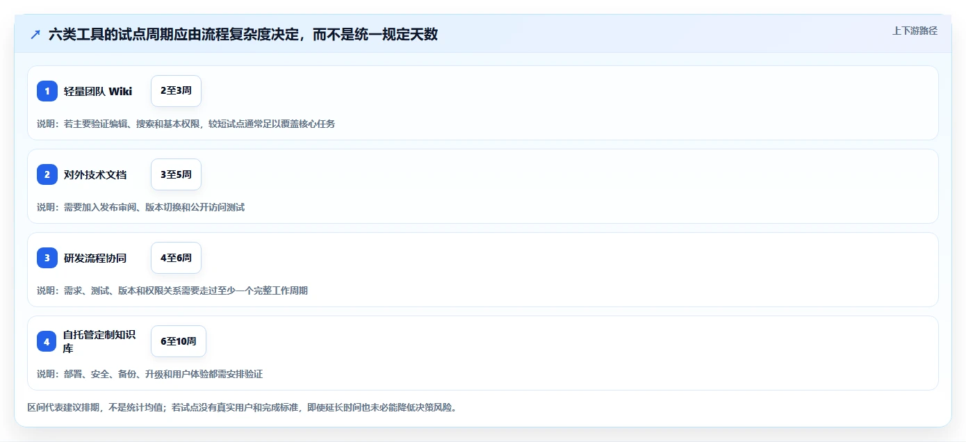The height and width of the screenshot is (442, 966).
Task: Click the 3至5周 duration pill
Action: click(176, 174)
